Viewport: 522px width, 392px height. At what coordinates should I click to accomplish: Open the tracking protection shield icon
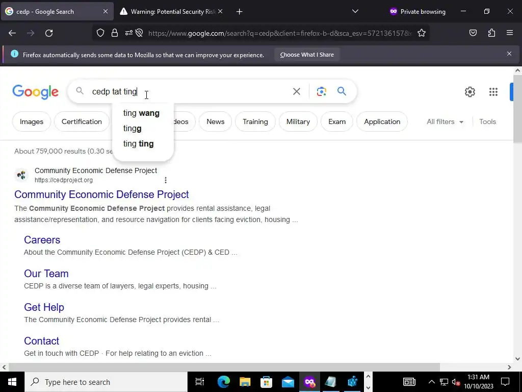[x=100, y=33]
